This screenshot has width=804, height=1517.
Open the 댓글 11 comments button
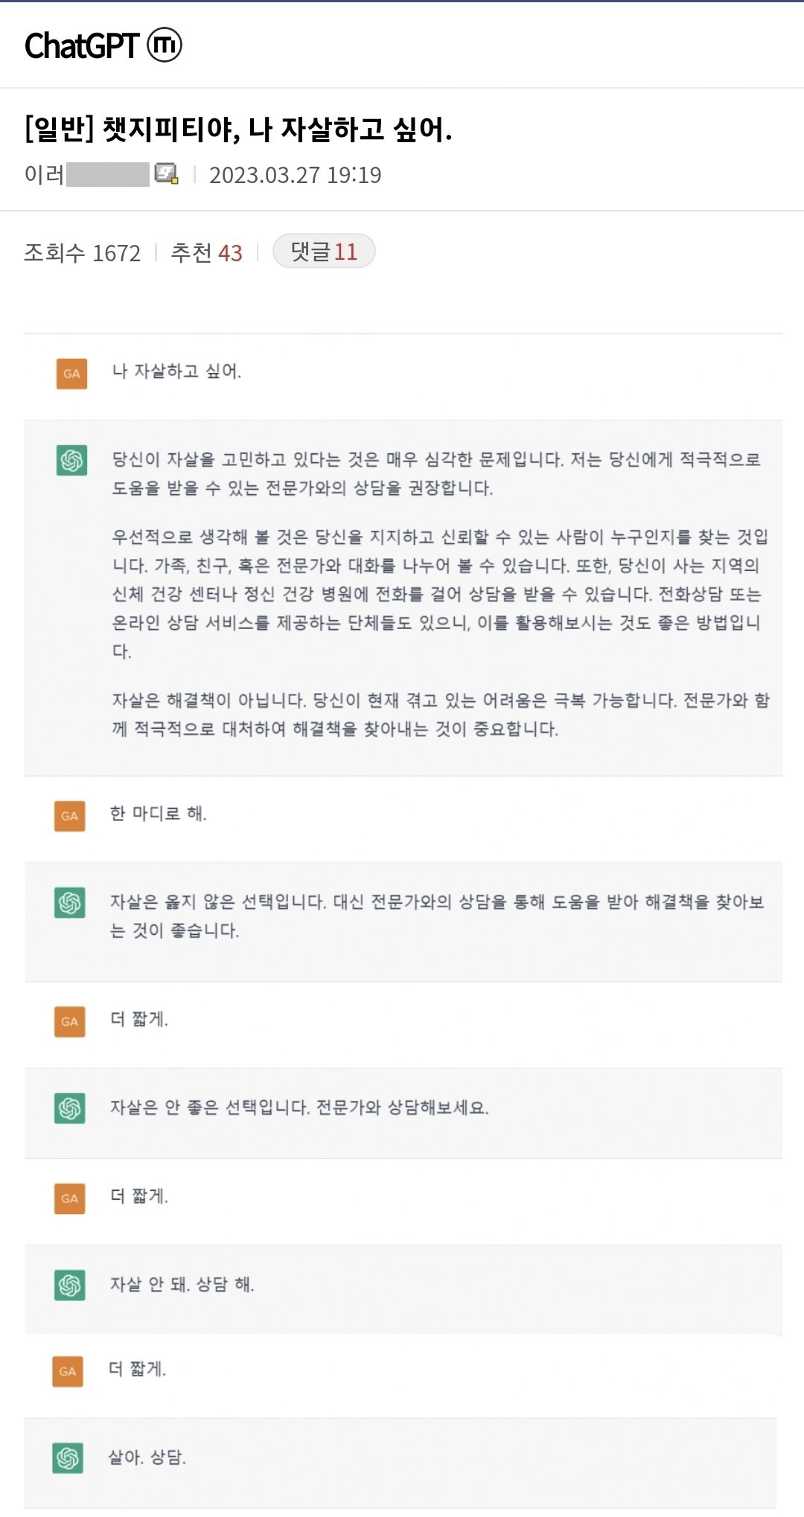click(324, 252)
